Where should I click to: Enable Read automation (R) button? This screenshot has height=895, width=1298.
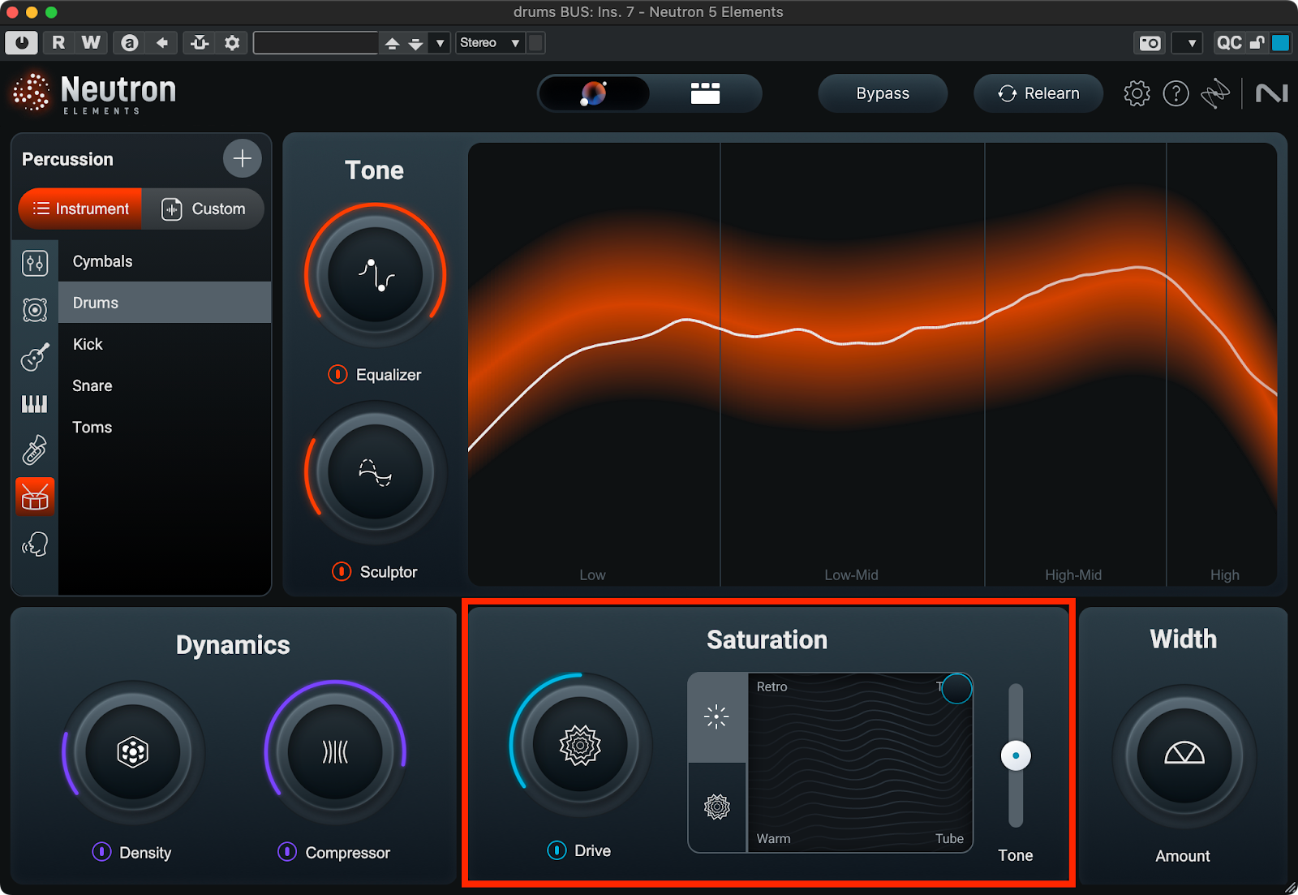pyautogui.click(x=58, y=42)
